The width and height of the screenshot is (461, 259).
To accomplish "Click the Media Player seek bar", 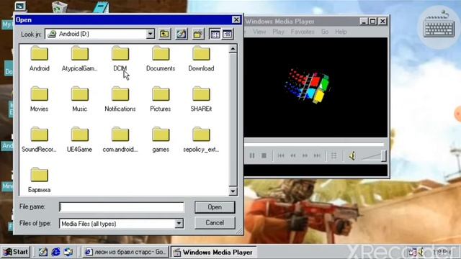I will [x=314, y=145].
